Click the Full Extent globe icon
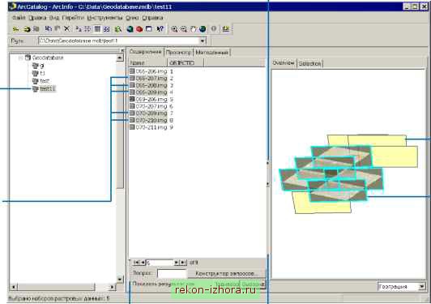The image size is (431, 304). [203, 29]
